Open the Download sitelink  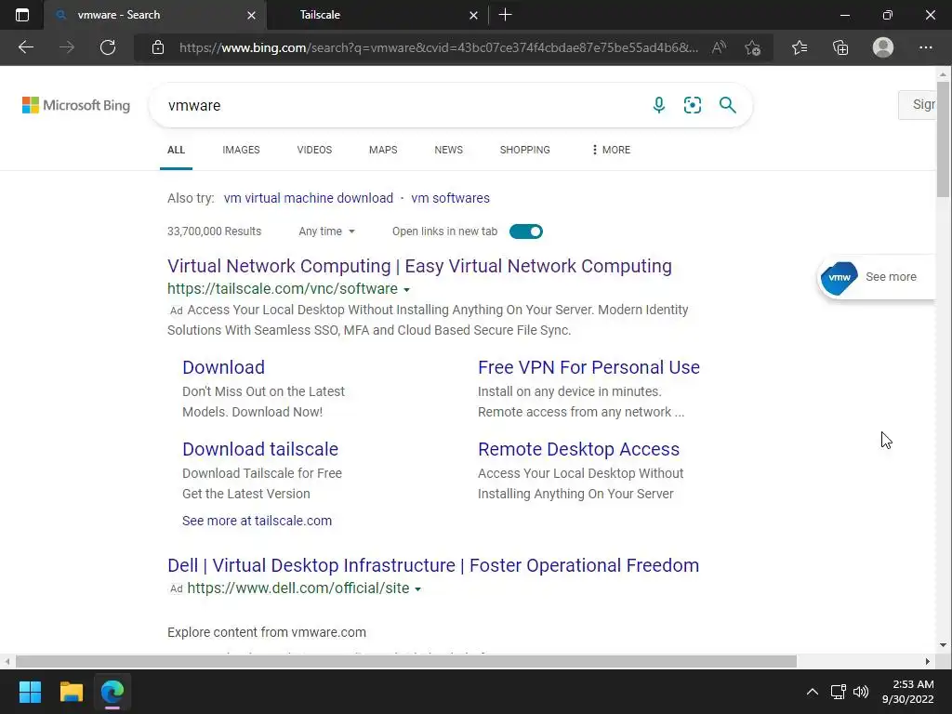[223, 367]
